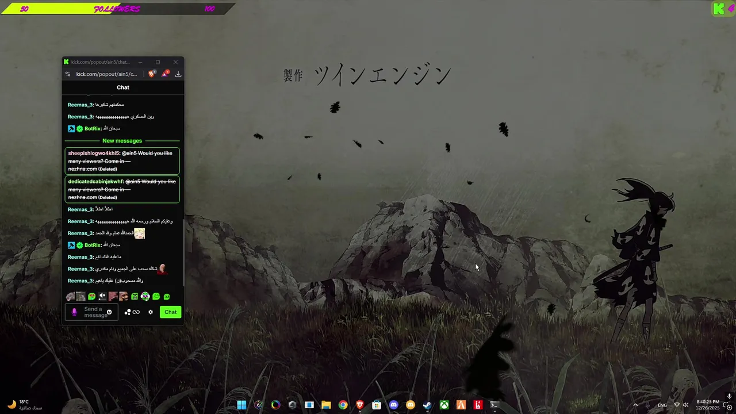
Task: Open File Explorer from taskbar
Action: [326, 405]
